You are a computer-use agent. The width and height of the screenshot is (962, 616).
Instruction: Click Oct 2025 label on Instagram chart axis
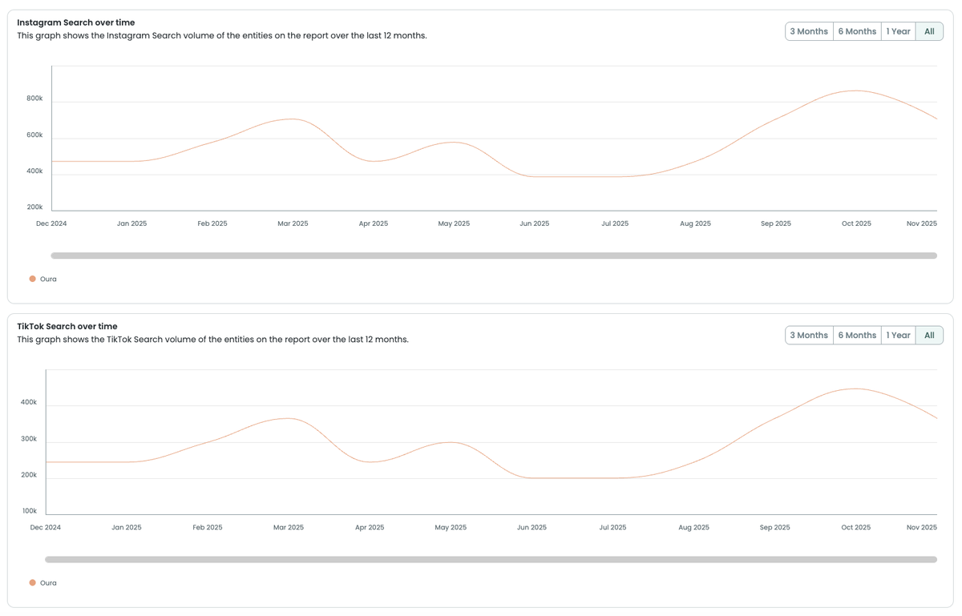click(x=856, y=223)
